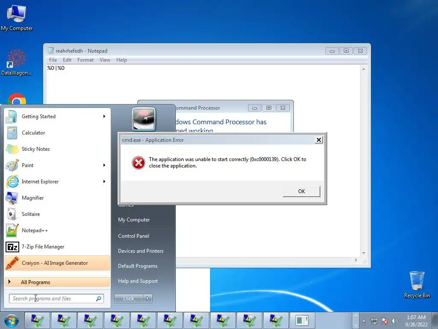Minimize the Windows Command Processor dialog
Image resolution: width=438 pixels, height=329 pixels.
[x=255, y=108]
